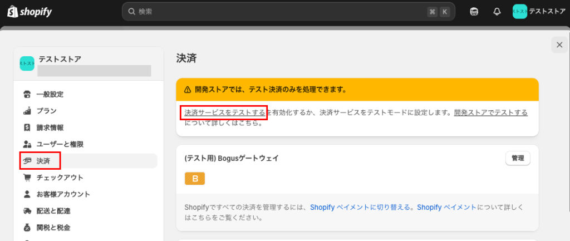Open the 開発ストアでテストする link

coord(490,112)
